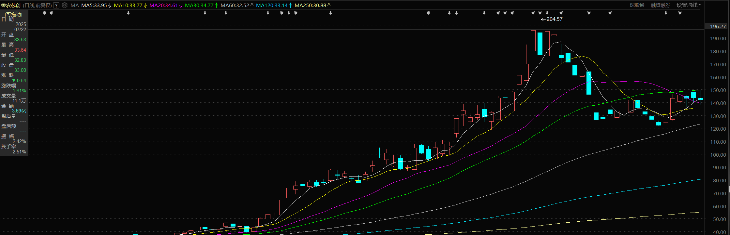Click the gray MA indicator name label
Screen dimensions: 730x235
point(75,5)
